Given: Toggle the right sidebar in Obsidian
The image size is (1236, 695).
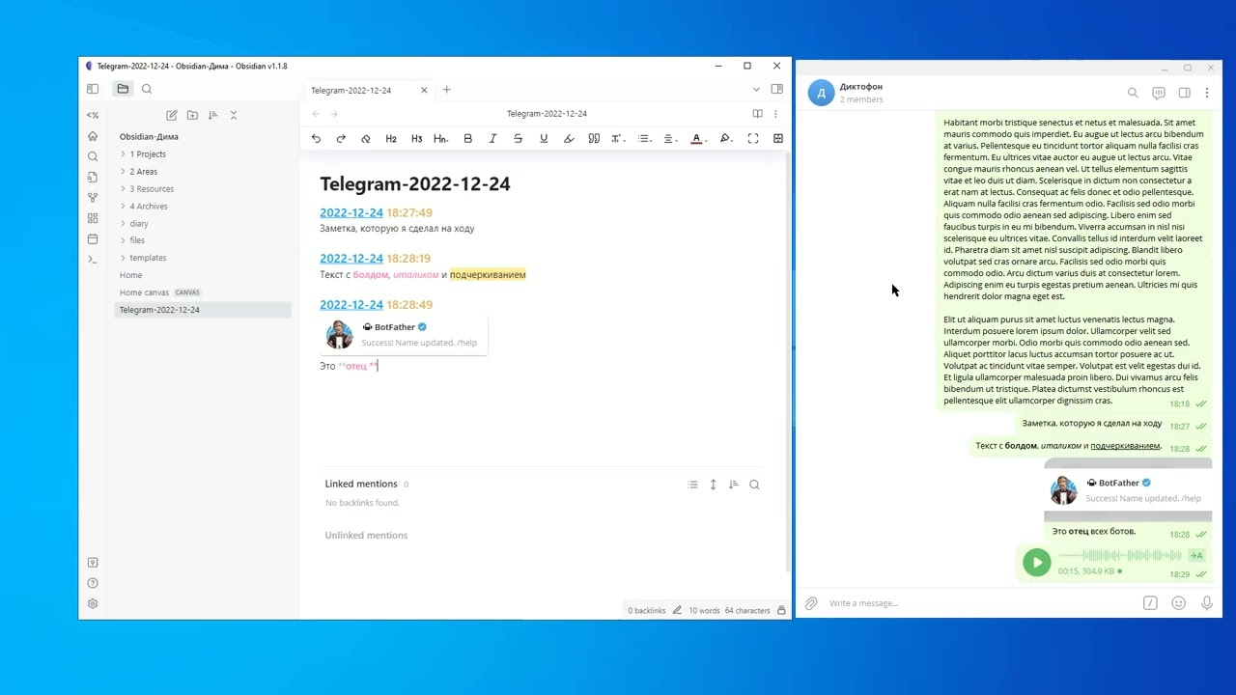Looking at the screenshot, I should 776,89.
